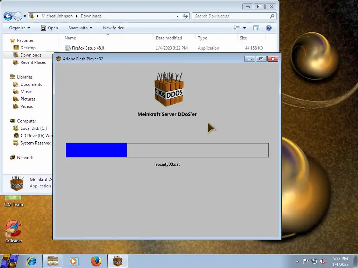Launch Internet Explorer from taskbar
The height and width of the screenshot is (268, 358).
pos(31,261)
